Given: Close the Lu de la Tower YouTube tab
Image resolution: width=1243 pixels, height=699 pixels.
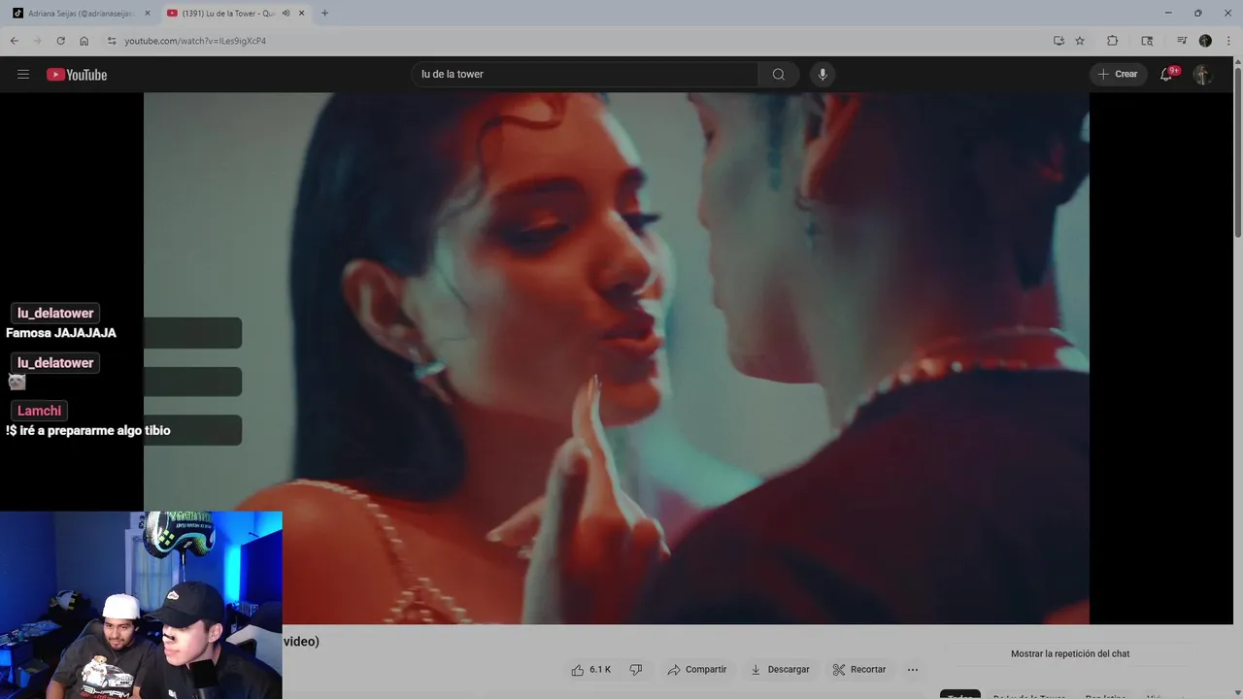Looking at the screenshot, I should (x=302, y=14).
